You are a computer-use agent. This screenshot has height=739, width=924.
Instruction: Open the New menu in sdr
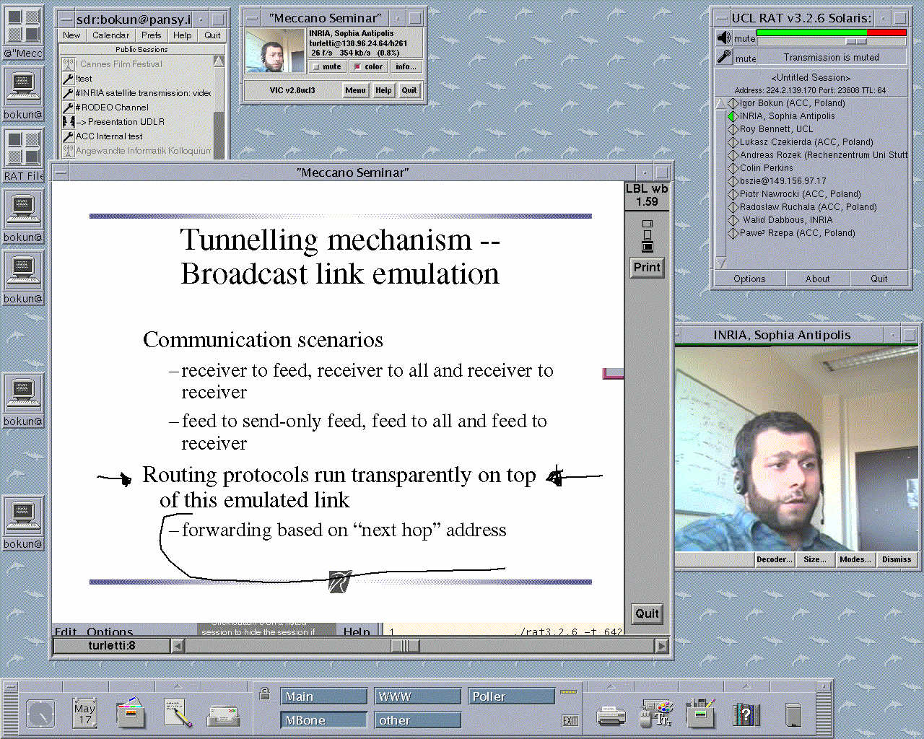[71, 35]
